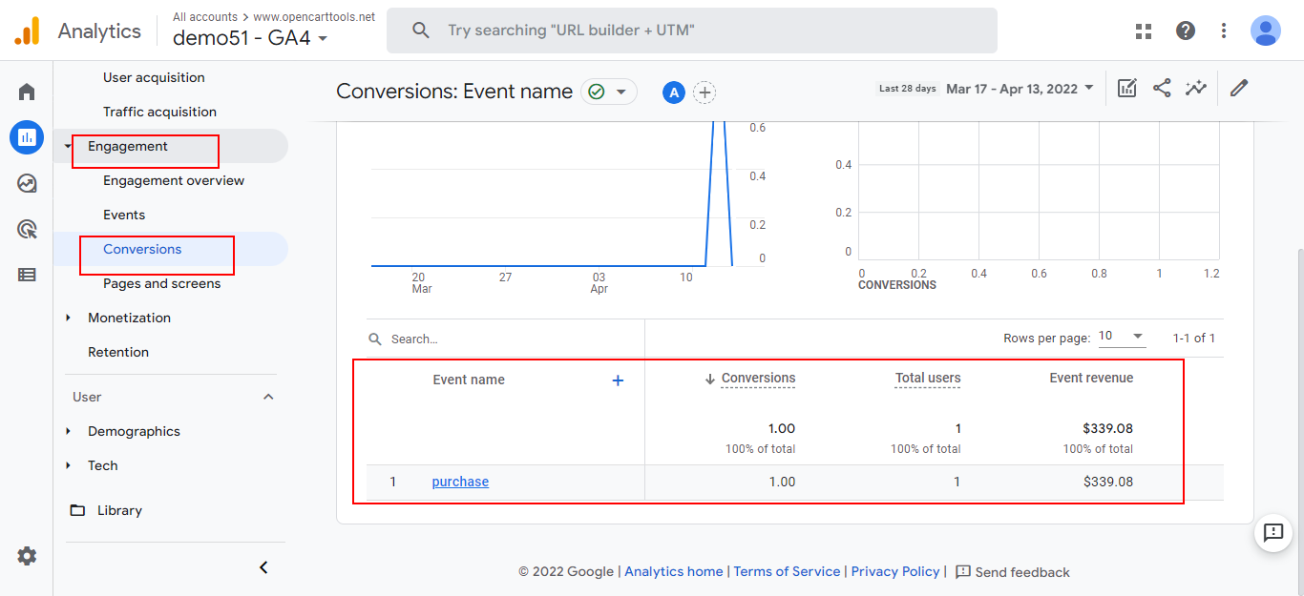This screenshot has height=596, width=1304.
Task: Open the Insights sparkline icon
Action: point(1195,89)
